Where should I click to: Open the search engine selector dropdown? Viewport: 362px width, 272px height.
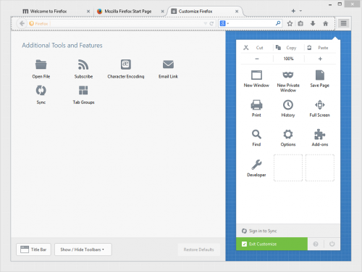coord(224,23)
